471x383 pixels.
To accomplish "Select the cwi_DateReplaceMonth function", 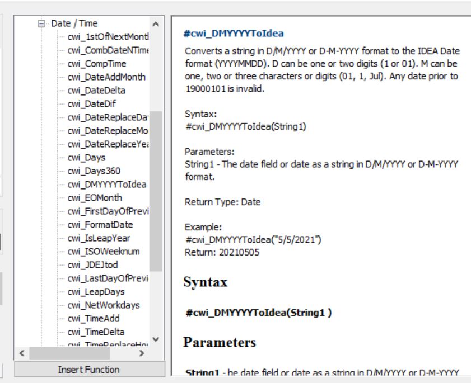I will 108,131.
